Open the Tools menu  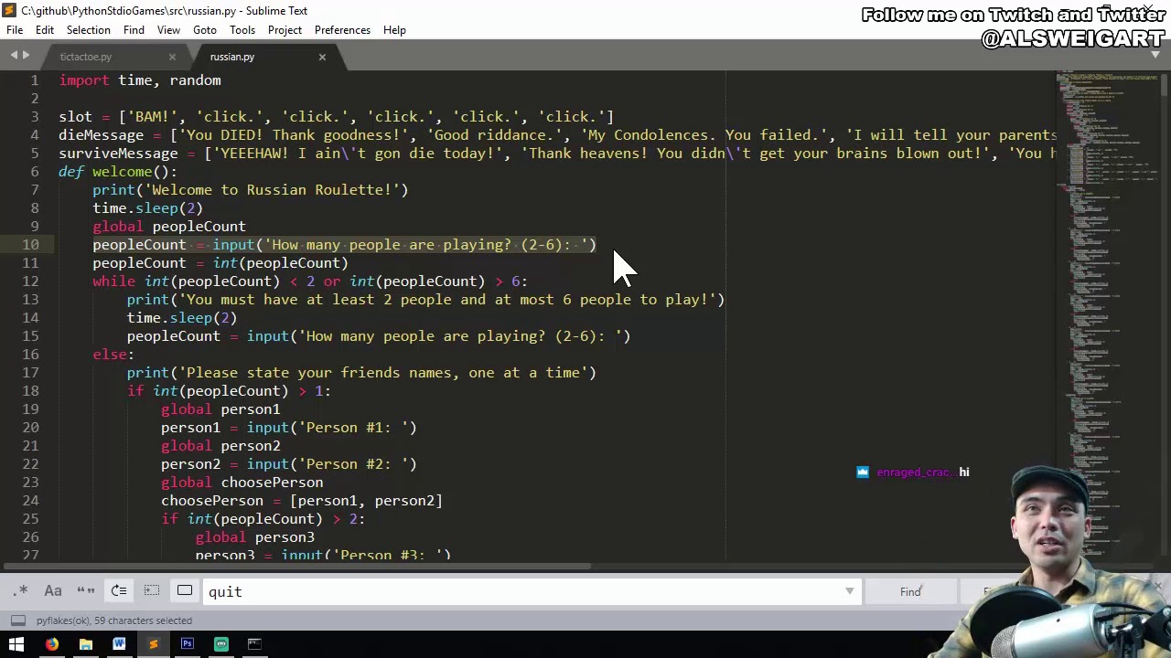click(x=242, y=30)
